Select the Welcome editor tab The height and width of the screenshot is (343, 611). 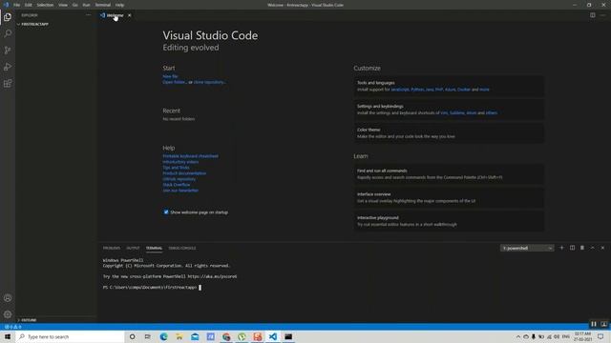(x=116, y=15)
